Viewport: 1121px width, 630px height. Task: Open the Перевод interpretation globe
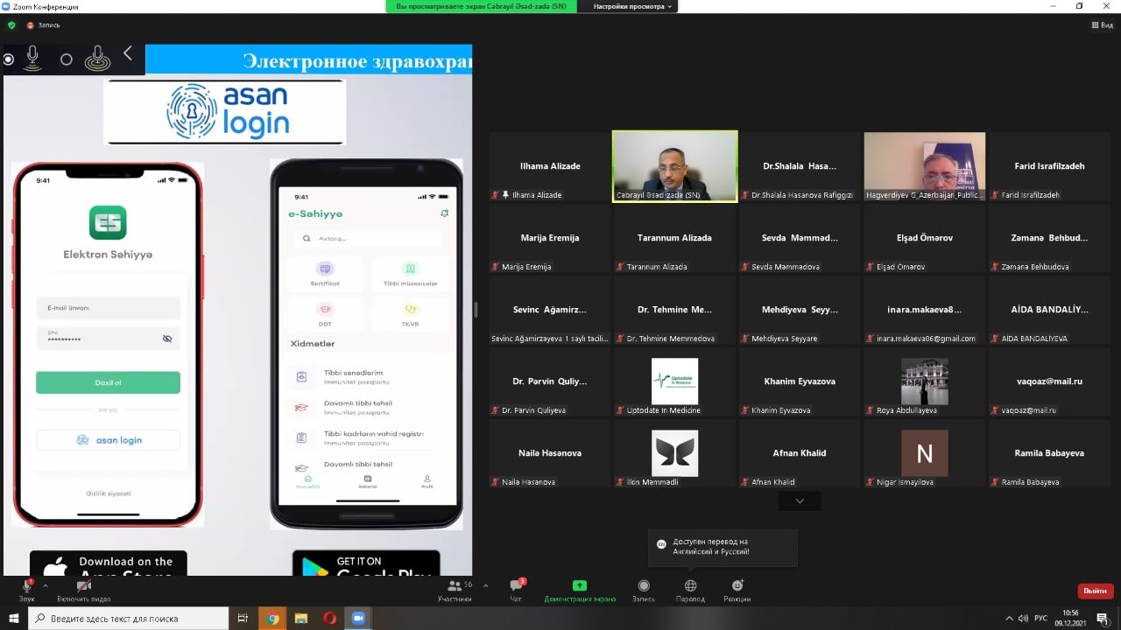pyautogui.click(x=690, y=591)
